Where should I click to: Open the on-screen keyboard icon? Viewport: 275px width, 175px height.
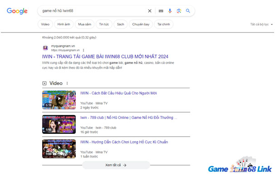(161, 11)
